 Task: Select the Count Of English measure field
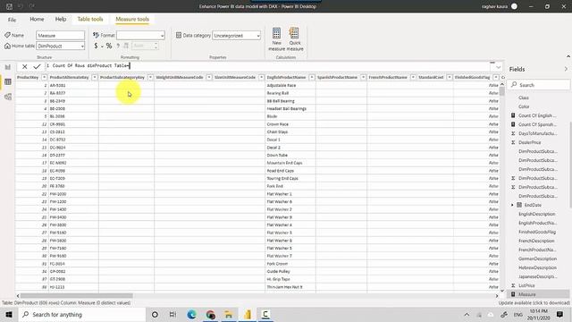537,115
